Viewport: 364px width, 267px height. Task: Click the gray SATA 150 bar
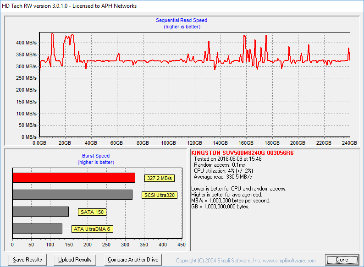[40, 212]
